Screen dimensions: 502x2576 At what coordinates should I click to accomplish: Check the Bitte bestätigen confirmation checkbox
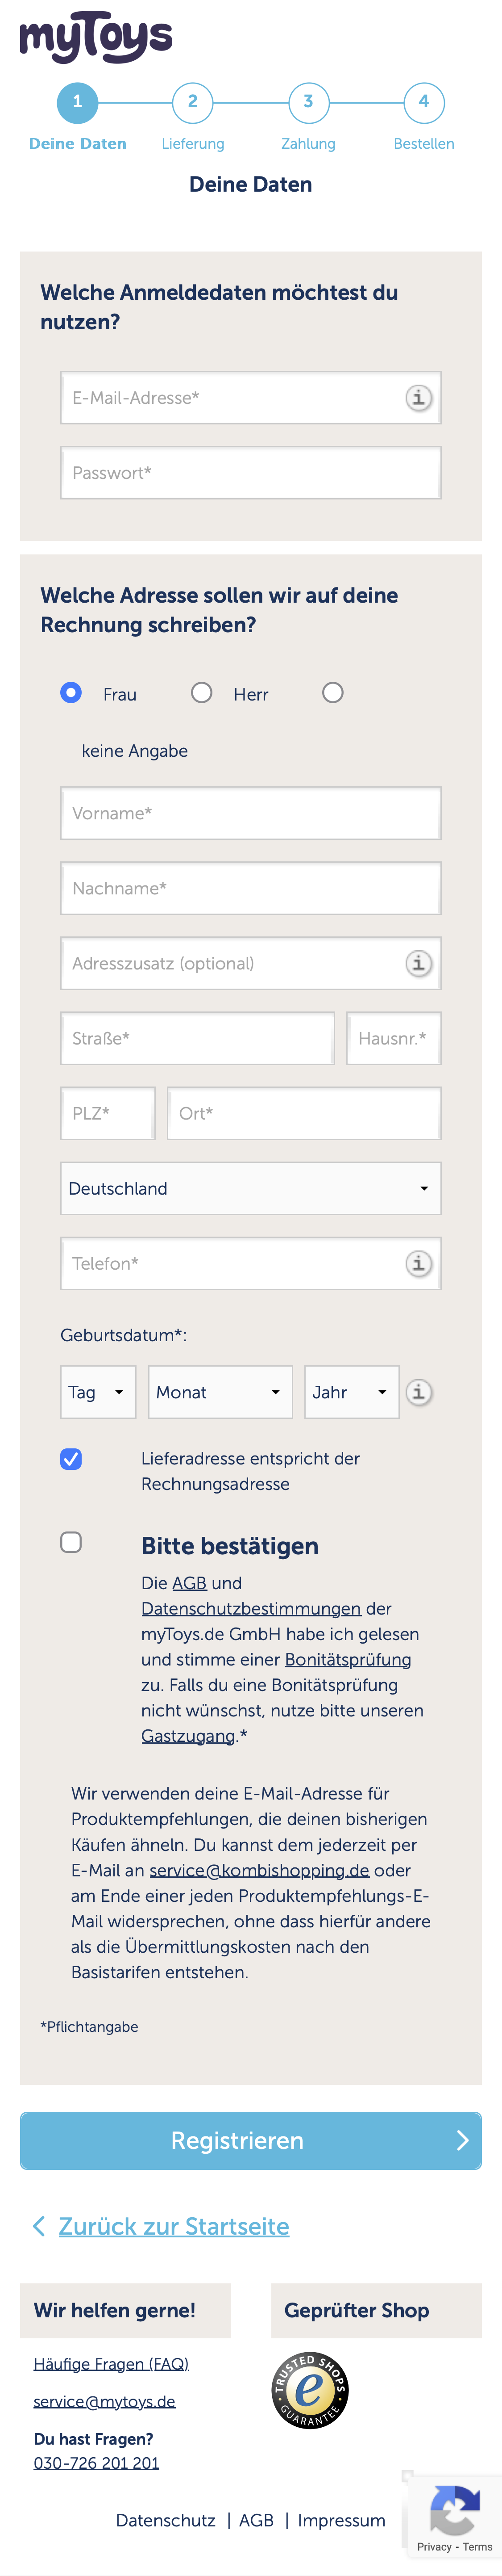click(71, 1543)
